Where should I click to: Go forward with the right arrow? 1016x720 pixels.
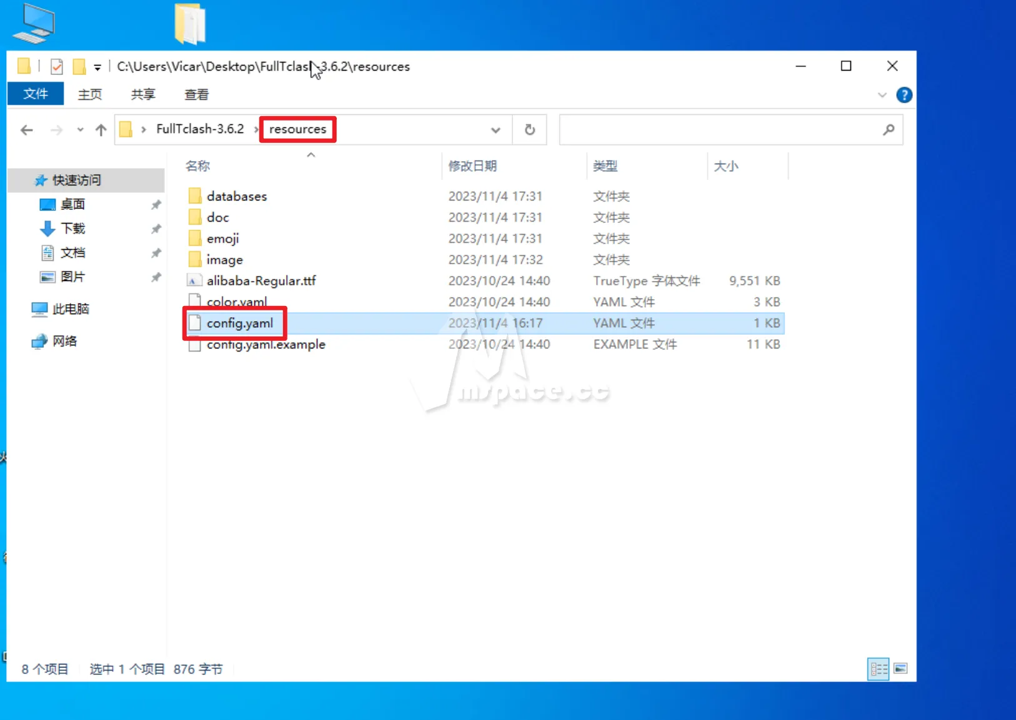[x=56, y=130]
